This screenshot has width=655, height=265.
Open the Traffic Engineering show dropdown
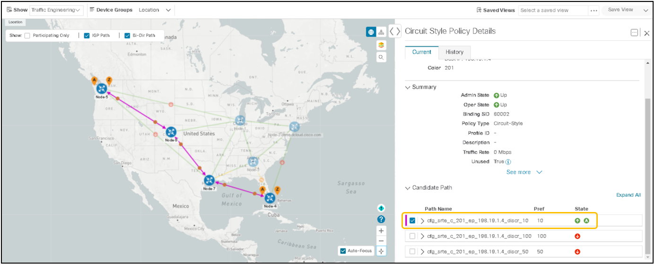[56, 10]
